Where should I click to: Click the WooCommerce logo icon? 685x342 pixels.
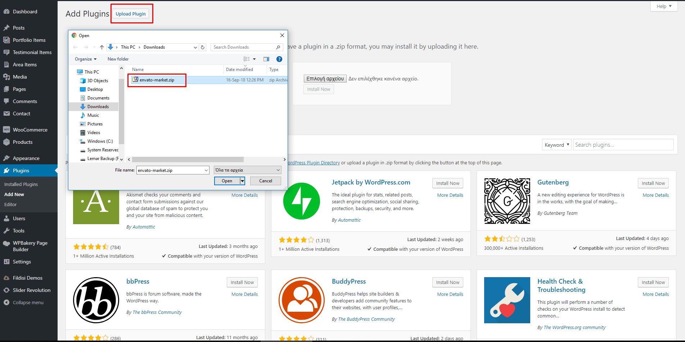(6, 130)
